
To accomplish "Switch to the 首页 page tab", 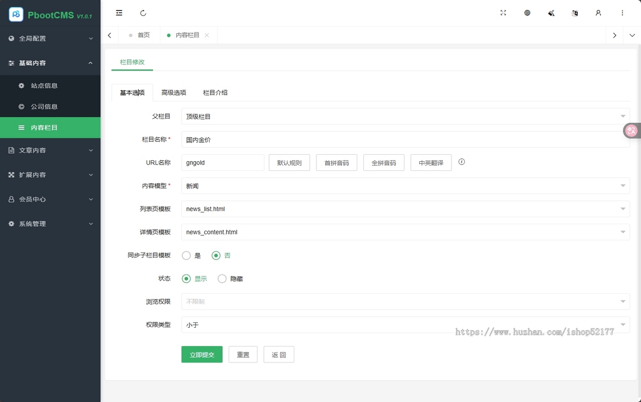I will [x=139, y=35].
